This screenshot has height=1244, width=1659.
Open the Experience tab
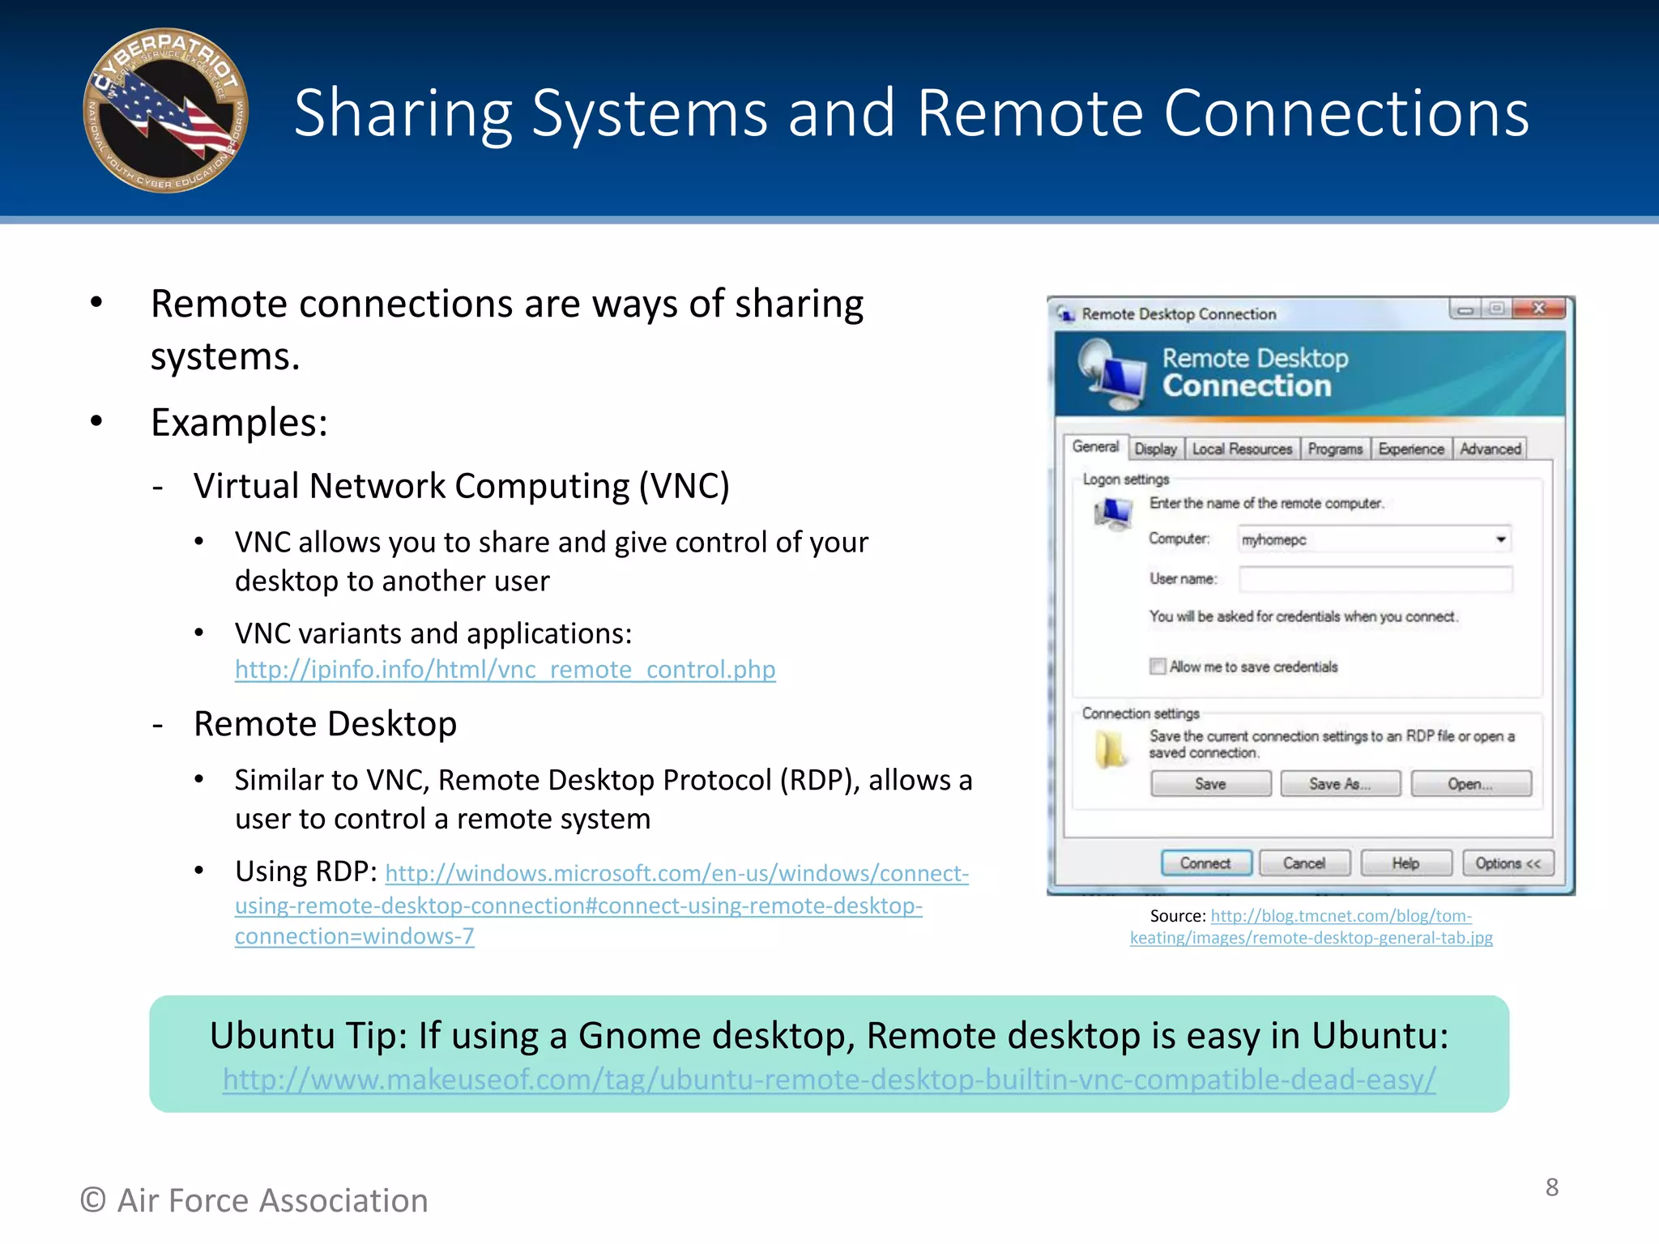[x=1411, y=449]
